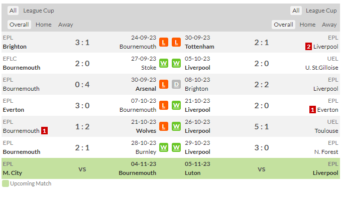This screenshot has width=341, height=200.
Task: Select the left League Cup filter
Action: click(x=39, y=11)
